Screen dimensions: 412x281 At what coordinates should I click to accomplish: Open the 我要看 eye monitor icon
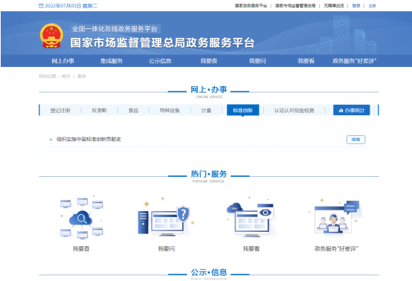click(x=251, y=217)
